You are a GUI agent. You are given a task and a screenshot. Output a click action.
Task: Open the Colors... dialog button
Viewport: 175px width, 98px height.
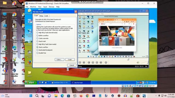click(x=59, y=60)
